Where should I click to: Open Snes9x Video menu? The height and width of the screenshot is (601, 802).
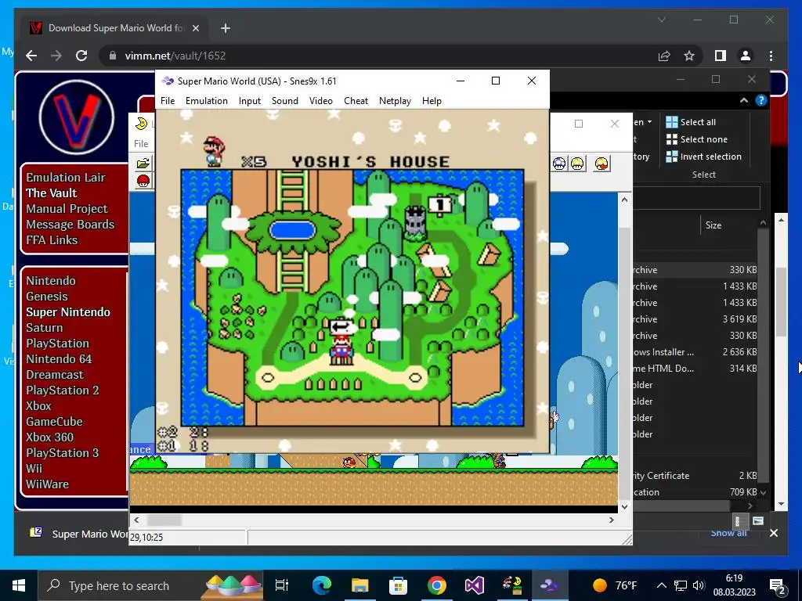pos(320,101)
